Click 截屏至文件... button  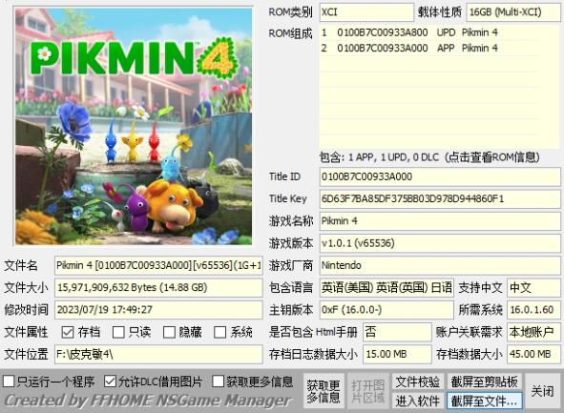[x=485, y=401]
